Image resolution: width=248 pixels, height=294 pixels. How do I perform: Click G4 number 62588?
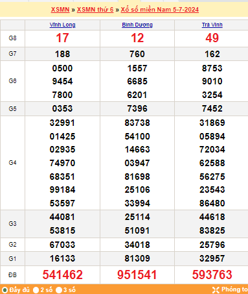click(x=212, y=163)
